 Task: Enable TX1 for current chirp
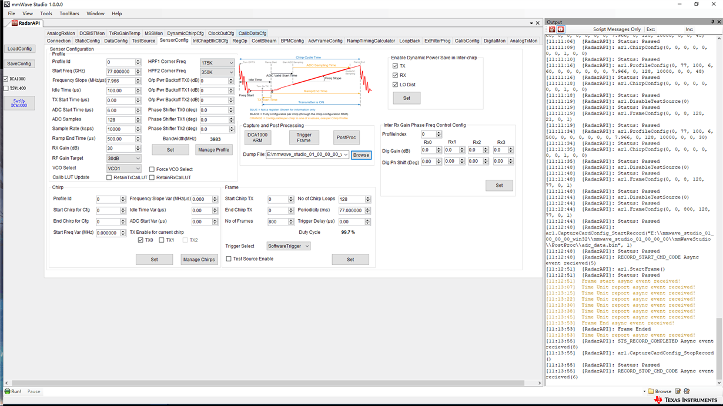162,240
